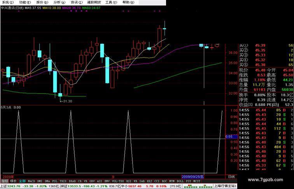The height and width of the screenshot is (189, 294).
Task: Click the 2009/09/25/五 date tag
Action: coord(192,177)
